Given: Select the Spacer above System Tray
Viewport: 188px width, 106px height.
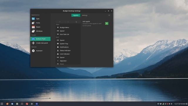Looking at the screenshot, I should [68, 40].
